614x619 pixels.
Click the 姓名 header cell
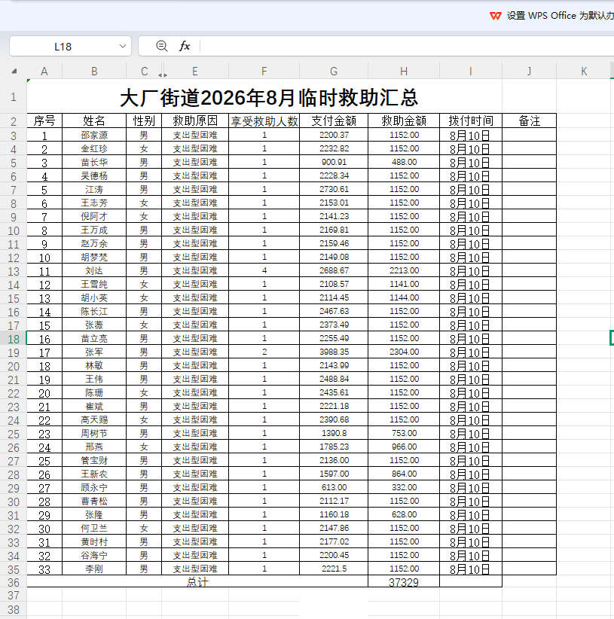click(x=94, y=120)
